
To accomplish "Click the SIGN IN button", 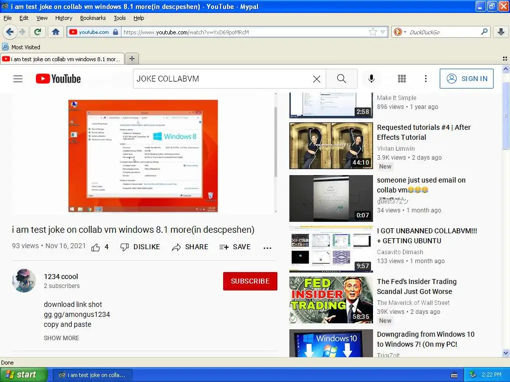I will 466,79.
